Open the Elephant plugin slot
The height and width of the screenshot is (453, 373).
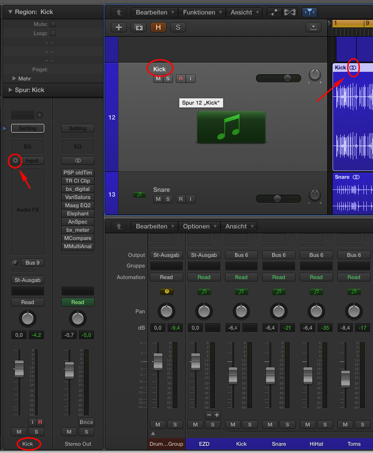tap(78, 213)
